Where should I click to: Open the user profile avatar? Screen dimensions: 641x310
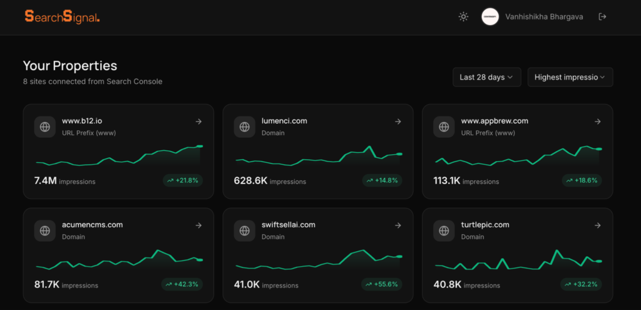coord(490,17)
